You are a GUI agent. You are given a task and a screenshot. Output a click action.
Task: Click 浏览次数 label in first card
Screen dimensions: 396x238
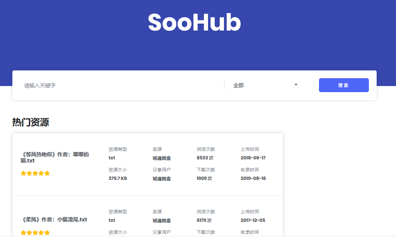(206, 149)
